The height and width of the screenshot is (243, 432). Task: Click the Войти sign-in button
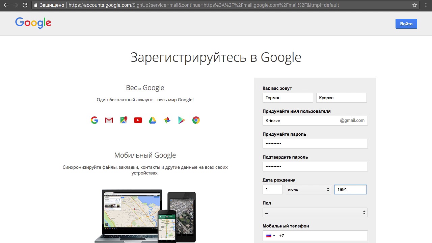point(406,24)
